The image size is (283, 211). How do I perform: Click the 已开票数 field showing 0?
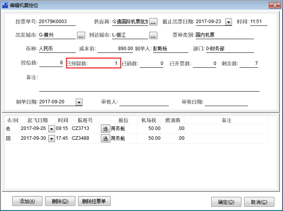pyautogui.click(x=204, y=63)
